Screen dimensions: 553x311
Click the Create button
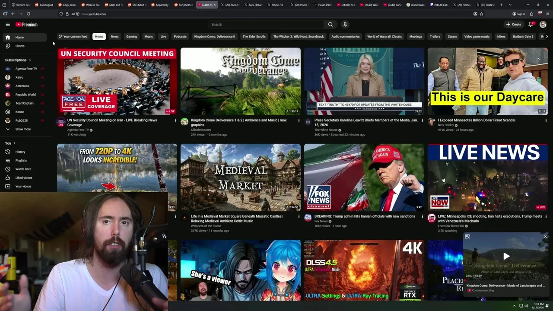coord(514,25)
